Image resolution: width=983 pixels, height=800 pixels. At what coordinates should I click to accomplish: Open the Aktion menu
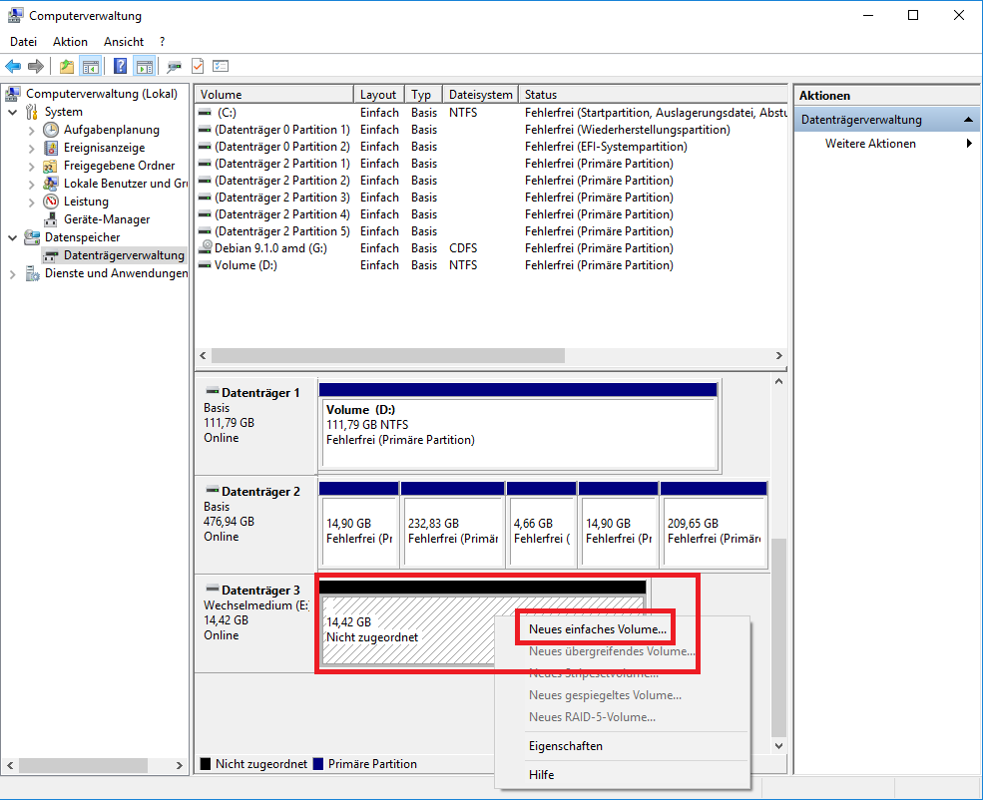click(70, 42)
